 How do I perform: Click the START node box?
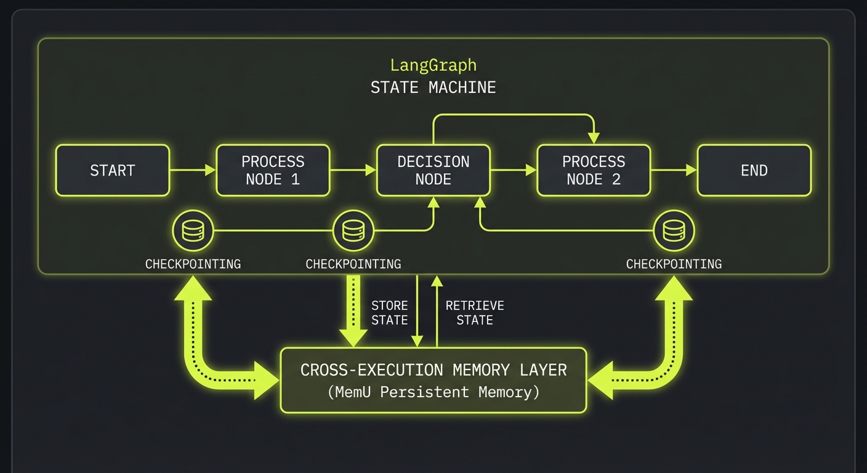coord(112,171)
